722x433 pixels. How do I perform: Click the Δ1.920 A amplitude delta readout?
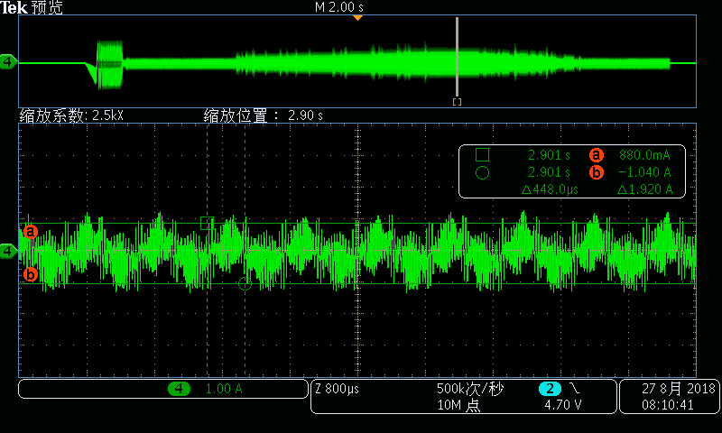point(644,189)
